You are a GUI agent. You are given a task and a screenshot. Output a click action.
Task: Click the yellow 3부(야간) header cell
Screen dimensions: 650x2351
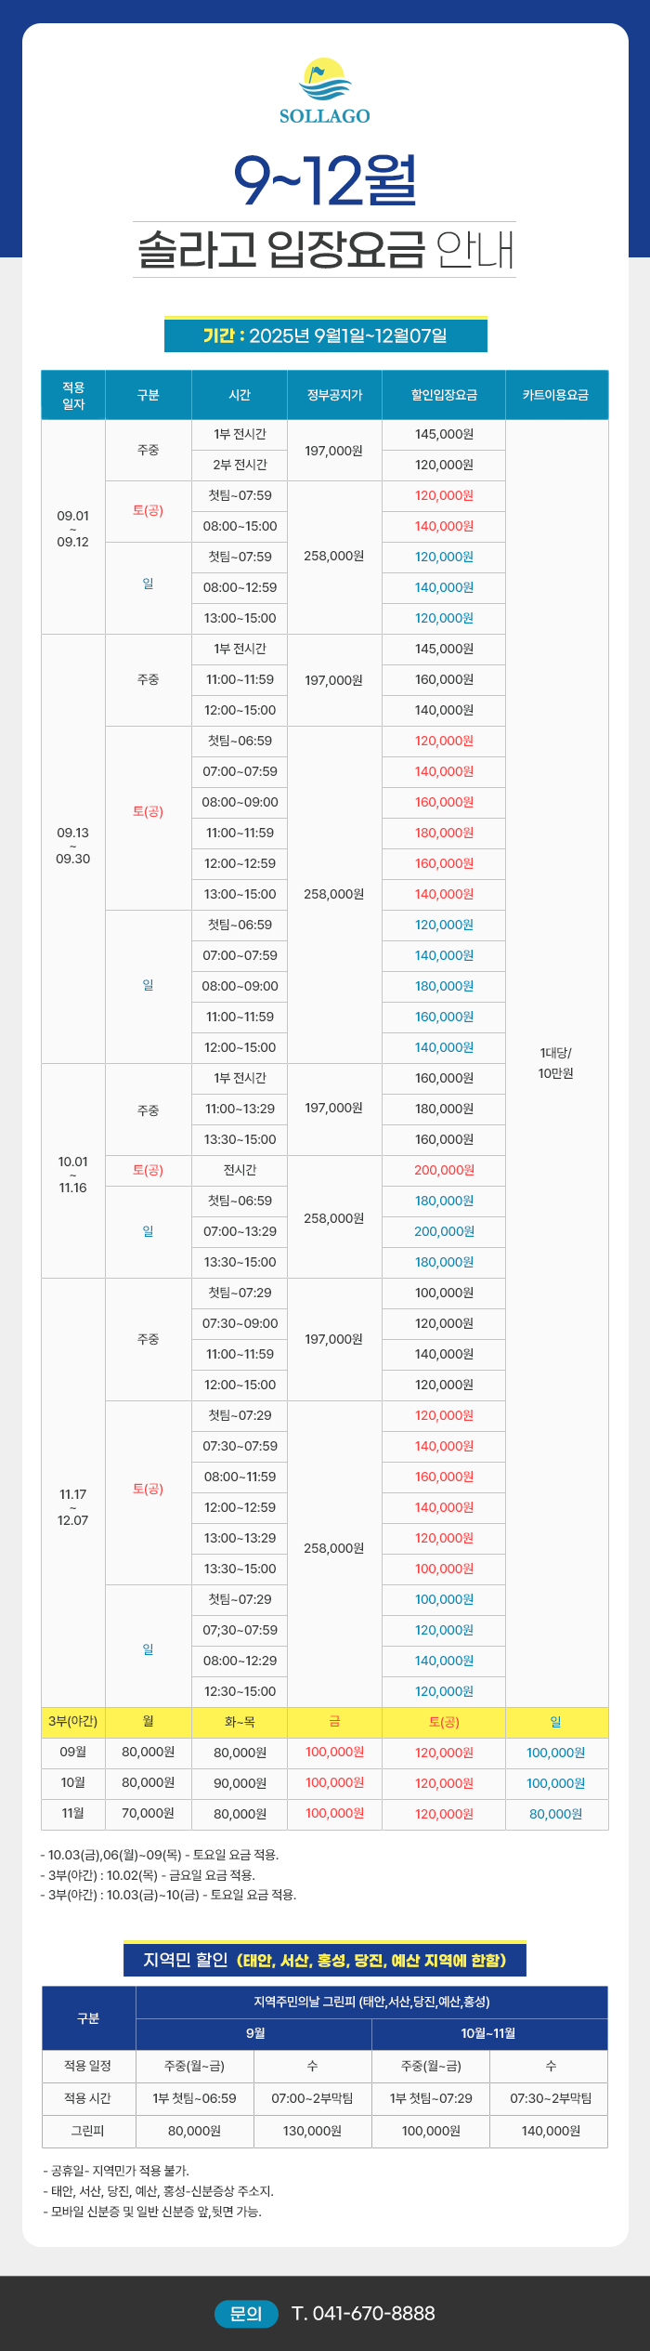73,1722
